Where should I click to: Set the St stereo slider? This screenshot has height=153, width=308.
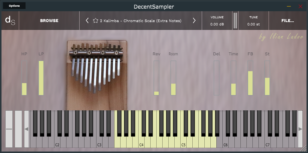(267, 78)
